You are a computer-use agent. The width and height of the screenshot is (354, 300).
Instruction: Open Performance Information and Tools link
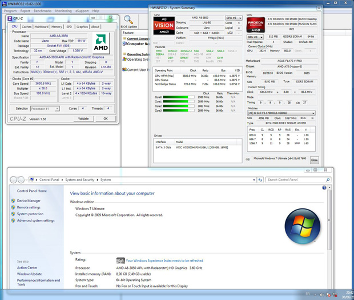coord(38,282)
